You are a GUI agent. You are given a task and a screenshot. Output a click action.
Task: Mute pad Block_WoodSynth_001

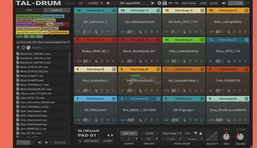(x=152, y=61)
